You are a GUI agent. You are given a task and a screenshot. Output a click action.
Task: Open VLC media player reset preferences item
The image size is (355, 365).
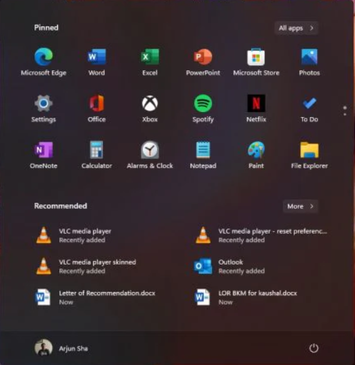[261, 235]
